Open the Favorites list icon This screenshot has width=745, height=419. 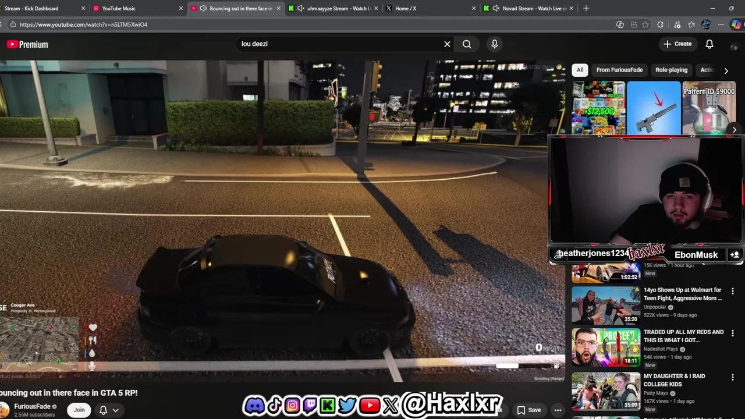(x=691, y=24)
